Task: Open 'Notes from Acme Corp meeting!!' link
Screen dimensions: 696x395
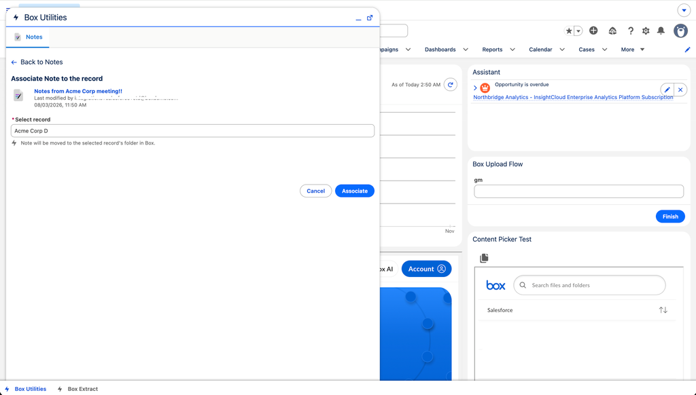Action: tap(78, 92)
